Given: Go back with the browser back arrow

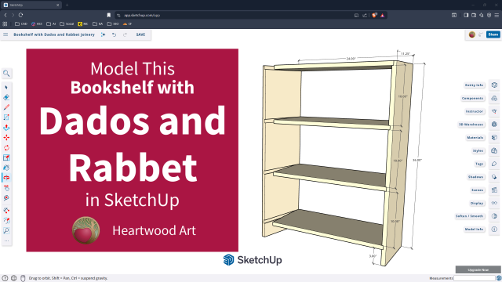Looking at the screenshot, I should [x=5, y=15].
